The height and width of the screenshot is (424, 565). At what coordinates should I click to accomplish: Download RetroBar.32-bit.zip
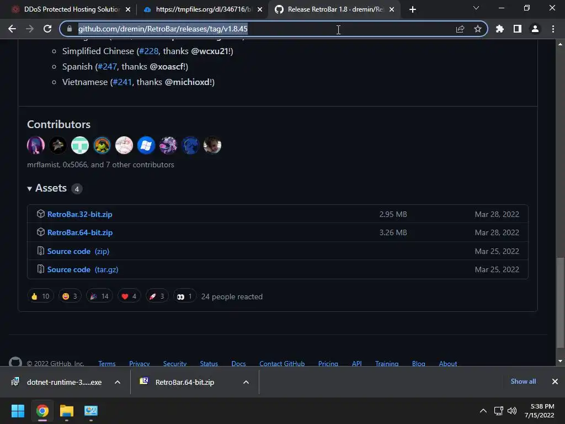point(79,214)
